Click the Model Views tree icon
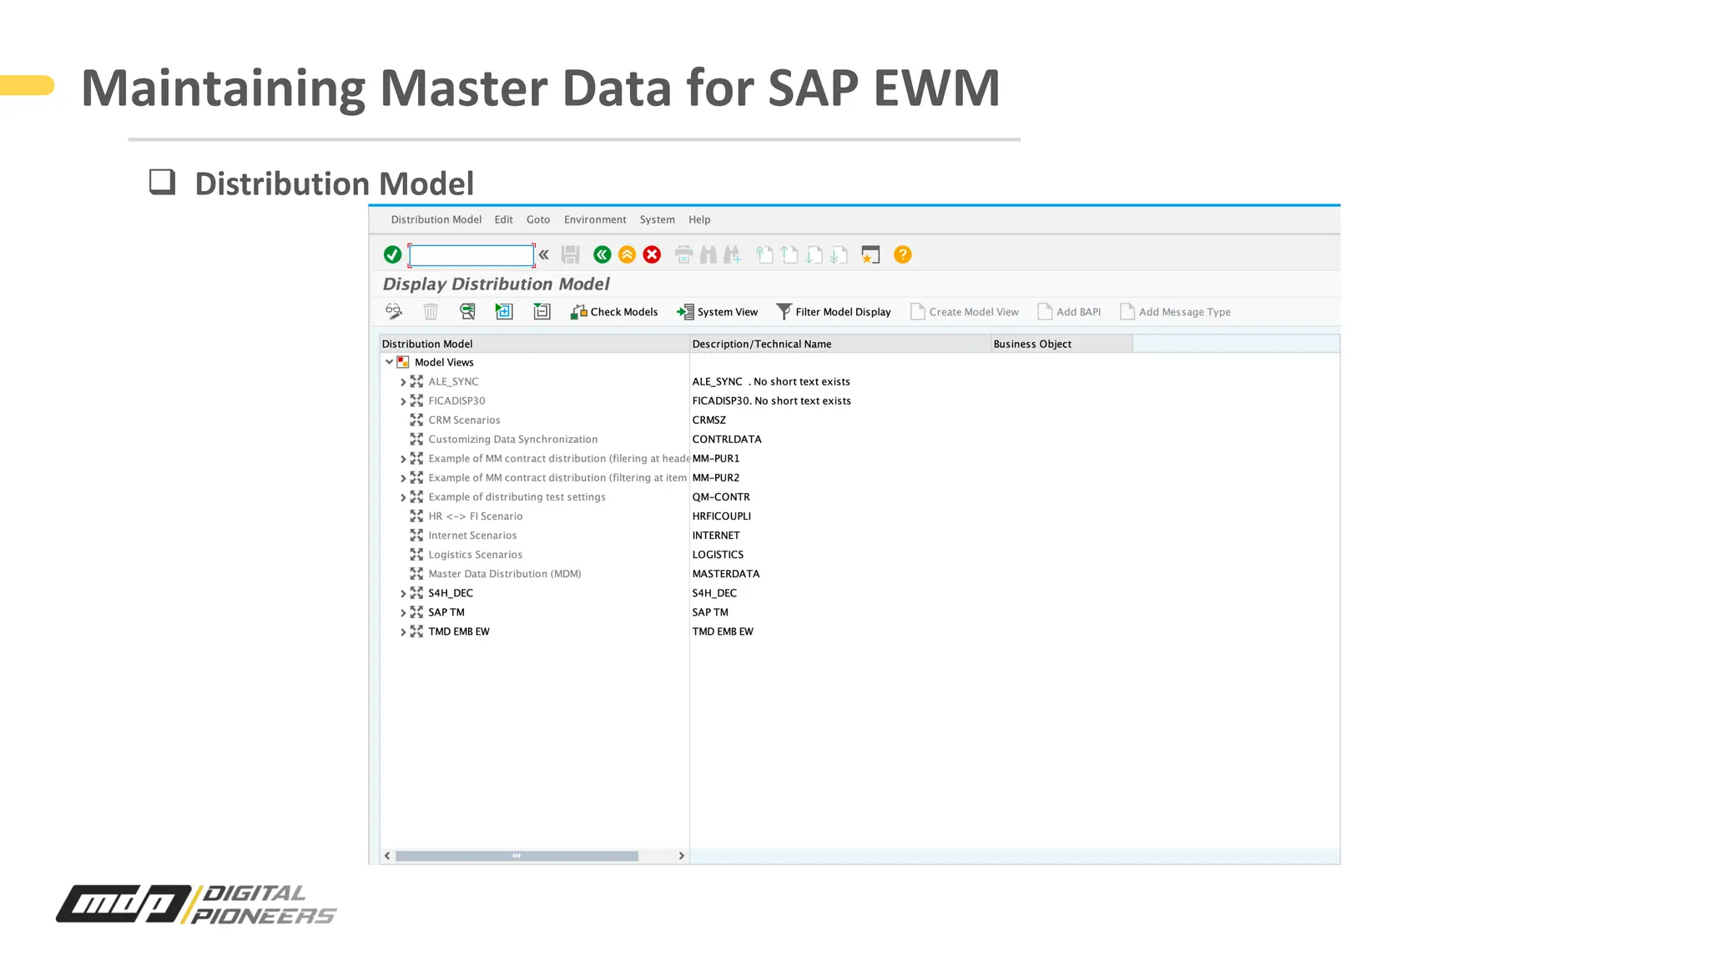1709x961 pixels. tap(403, 362)
